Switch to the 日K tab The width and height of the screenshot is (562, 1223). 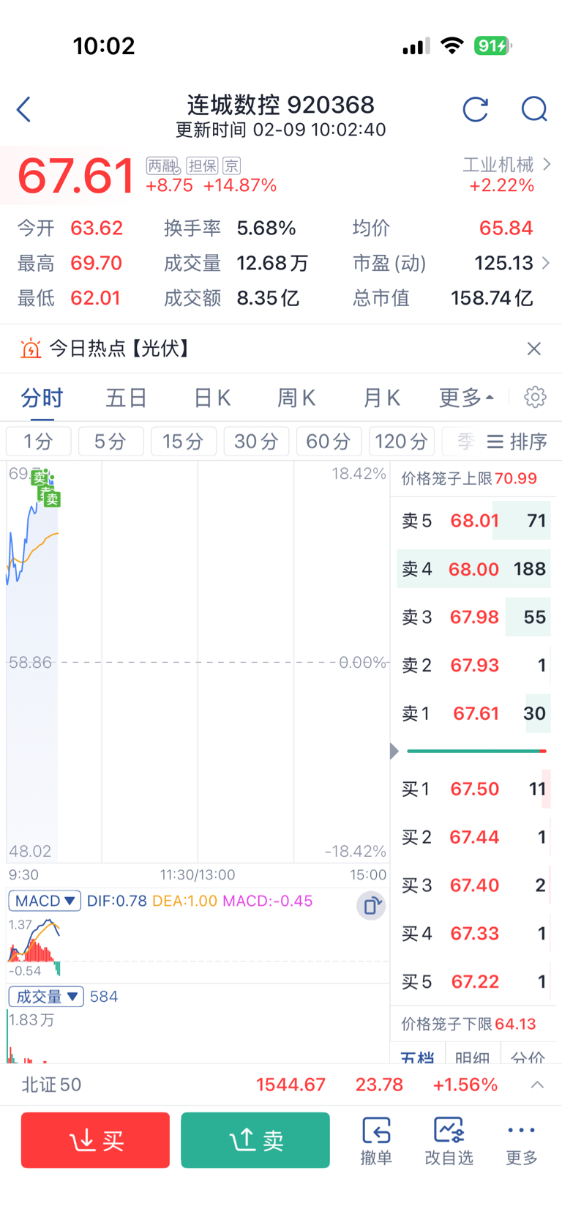[212, 398]
